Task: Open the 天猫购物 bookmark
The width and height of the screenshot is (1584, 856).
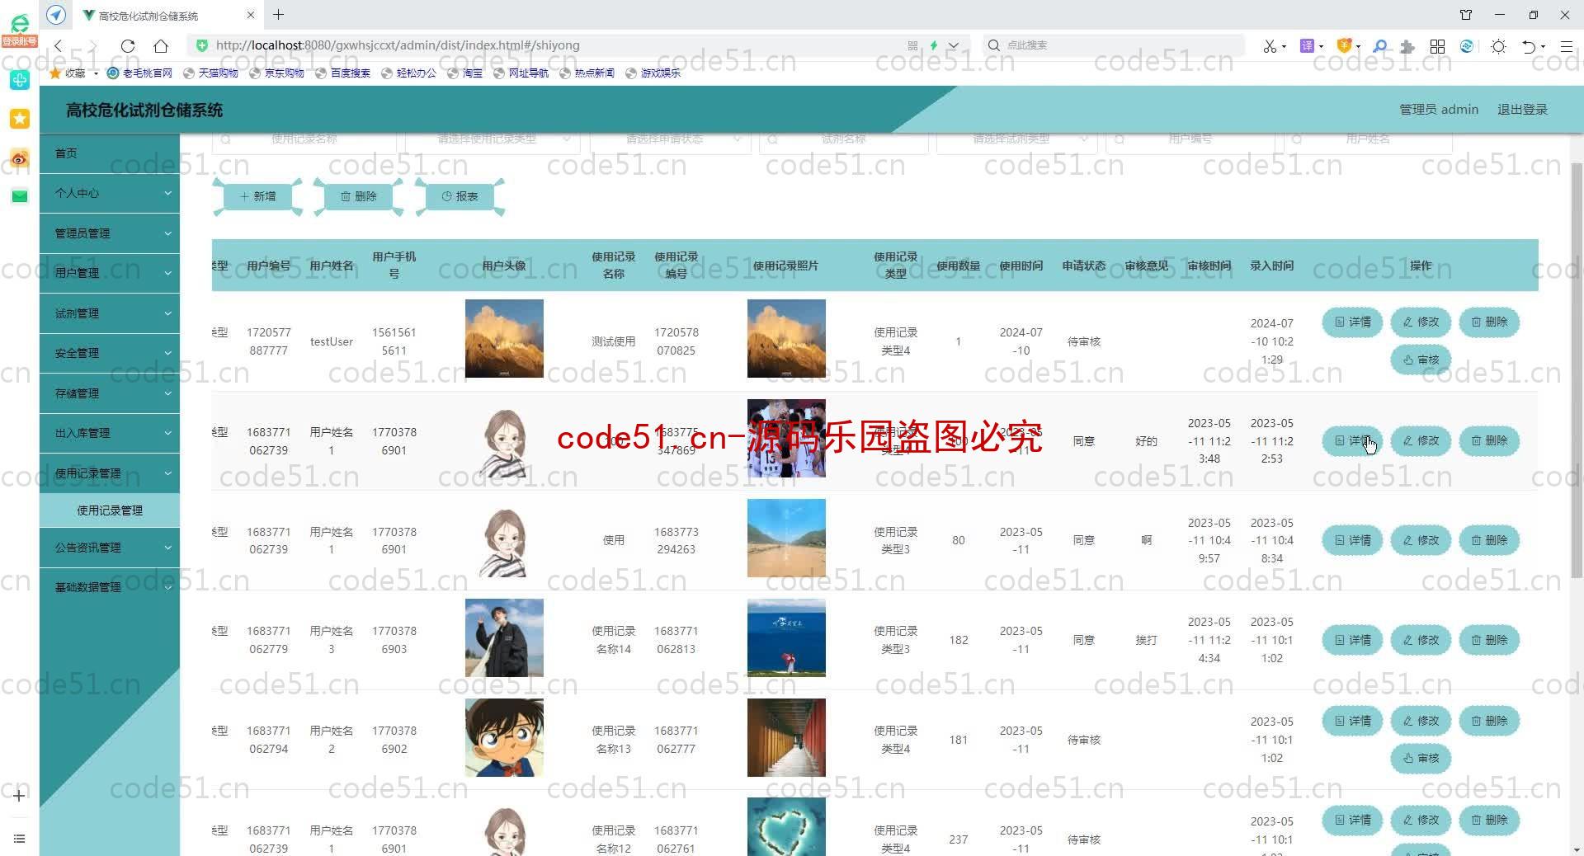Action: click(x=210, y=73)
